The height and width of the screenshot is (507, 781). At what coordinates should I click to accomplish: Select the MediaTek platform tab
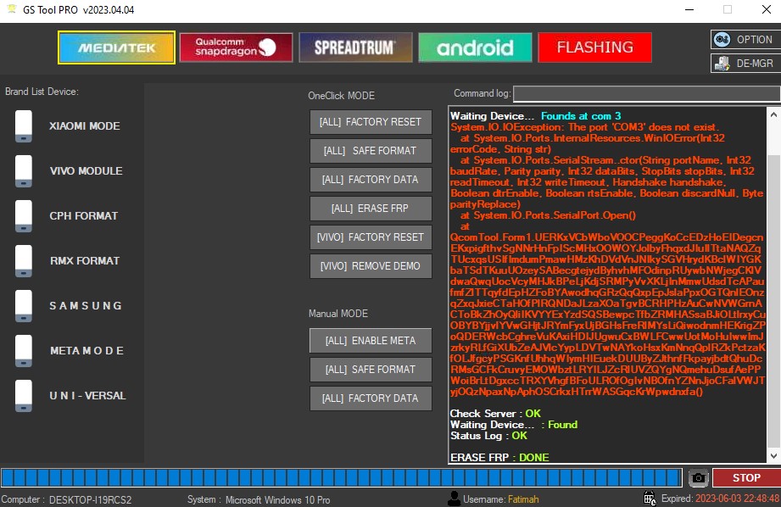pyautogui.click(x=116, y=47)
